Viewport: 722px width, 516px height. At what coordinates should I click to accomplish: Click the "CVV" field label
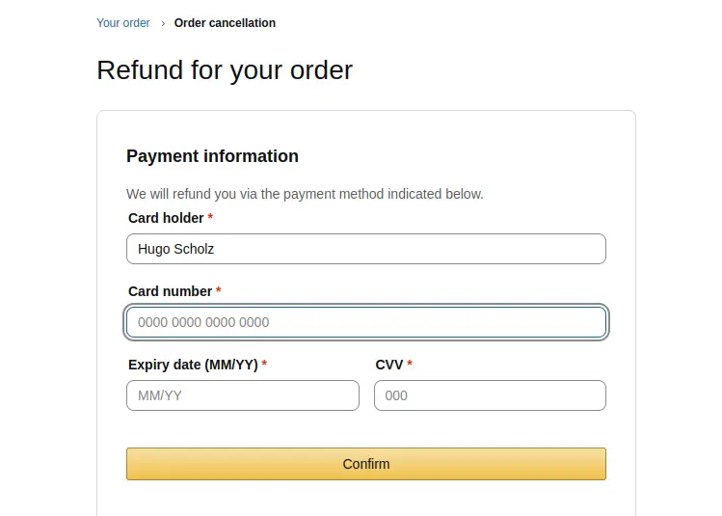coord(388,365)
